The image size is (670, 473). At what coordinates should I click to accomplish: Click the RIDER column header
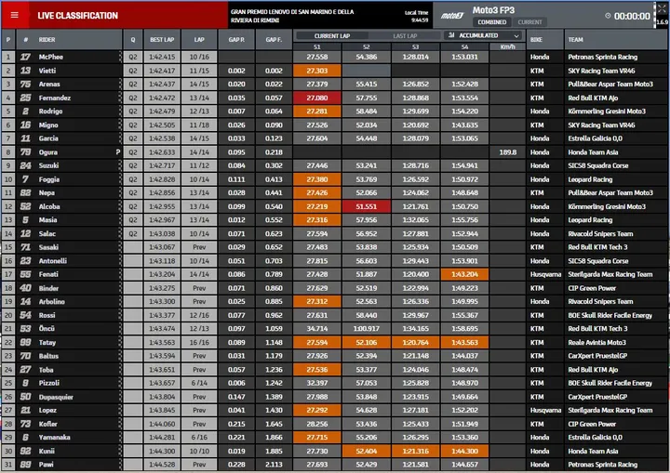[x=47, y=40]
